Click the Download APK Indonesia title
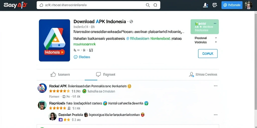257x128 pixels. click(x=100, y=21)
